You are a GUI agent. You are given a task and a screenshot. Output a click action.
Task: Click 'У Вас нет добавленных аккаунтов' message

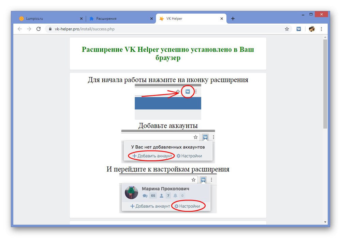click(x=168, y=147)
